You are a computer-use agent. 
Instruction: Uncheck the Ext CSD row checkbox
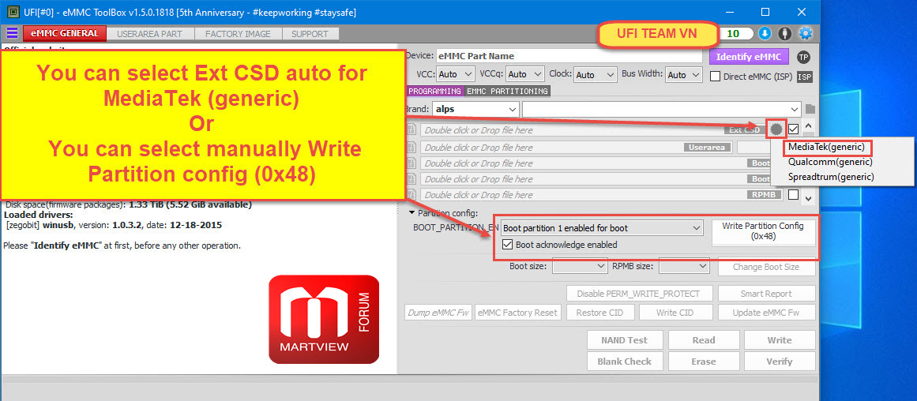pyautogui.click(x=794, y=129)
